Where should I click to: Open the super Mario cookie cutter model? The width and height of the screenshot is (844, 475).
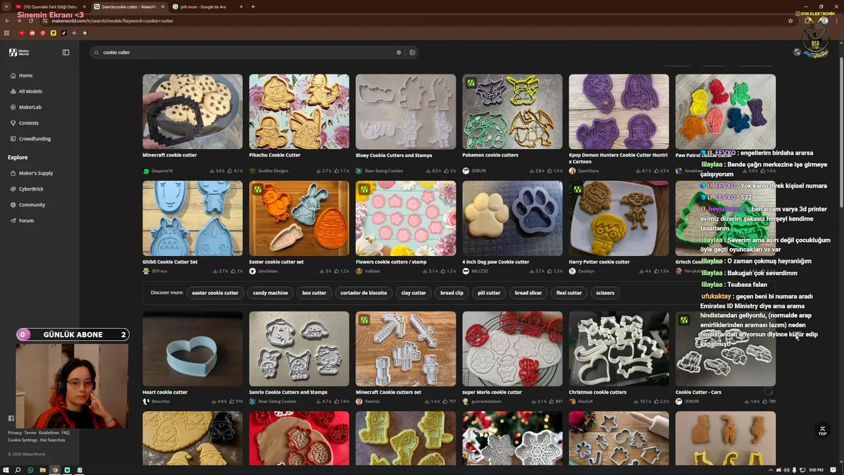coord(512,349)
